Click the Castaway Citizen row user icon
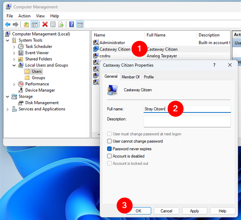Viewport: 241px width, 220px height. (96, 49)
